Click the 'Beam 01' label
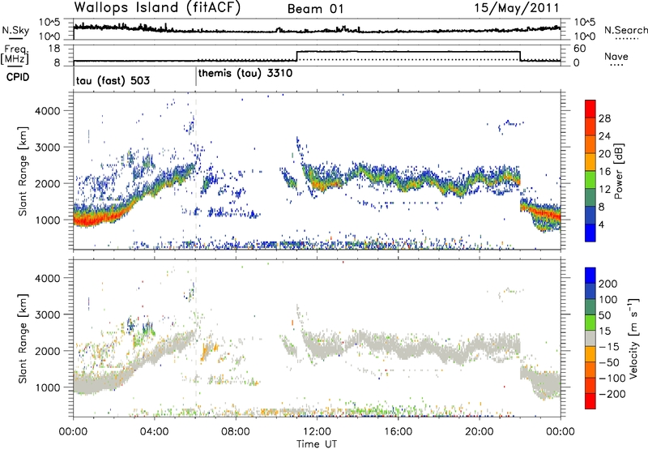Viewport: 648px width, 449px height. tap(315, 9)
